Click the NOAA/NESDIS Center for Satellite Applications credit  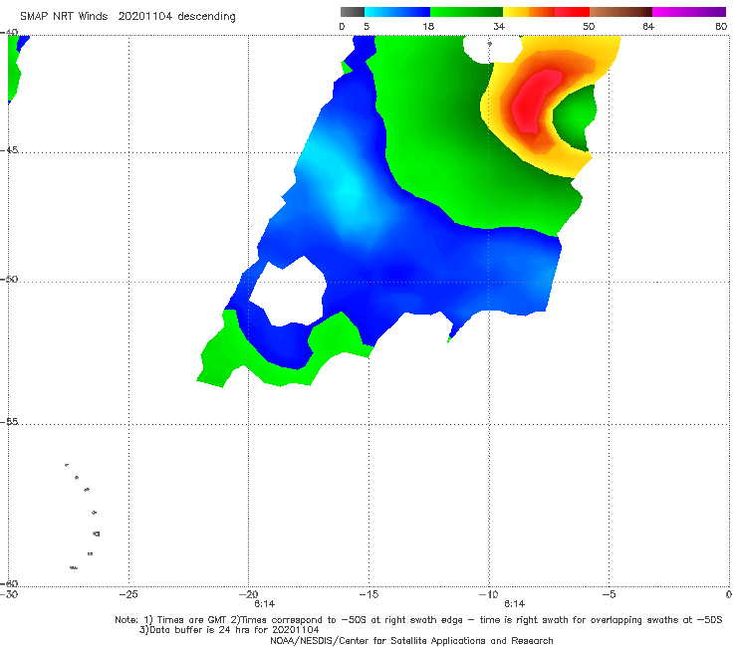click(x=411, y=640)
